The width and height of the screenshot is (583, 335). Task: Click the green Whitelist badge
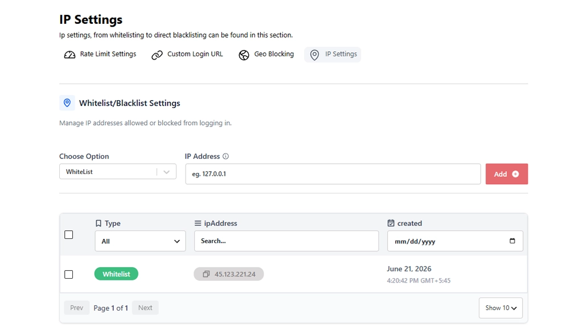[116, 274]
